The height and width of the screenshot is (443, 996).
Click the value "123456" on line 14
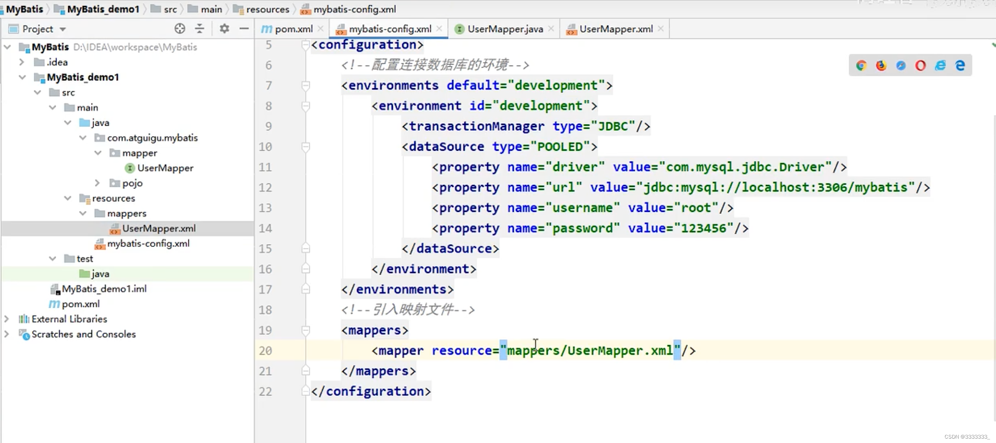click(704, 228)
